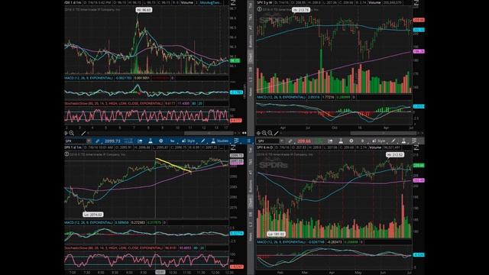Click the info icon in SPX 1 d 1m chart
This screenshot has height=275, width=489.
point(66,154)
